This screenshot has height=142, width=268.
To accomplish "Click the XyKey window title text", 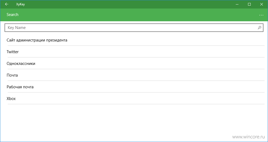I will (x=20, y=5).
